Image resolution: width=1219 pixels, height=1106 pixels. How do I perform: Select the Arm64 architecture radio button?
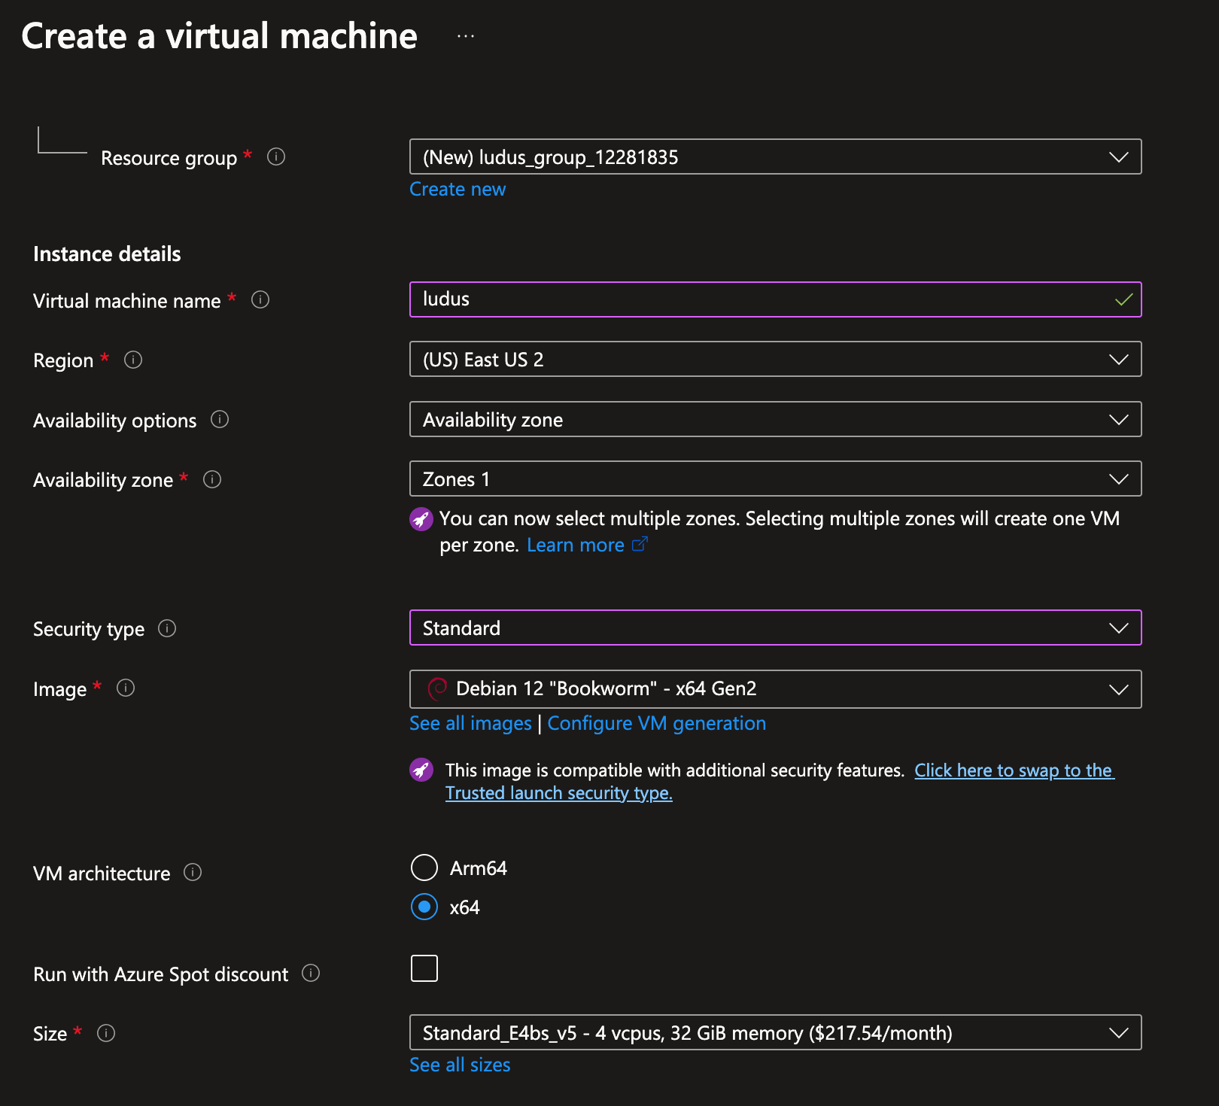click(424, 867)
